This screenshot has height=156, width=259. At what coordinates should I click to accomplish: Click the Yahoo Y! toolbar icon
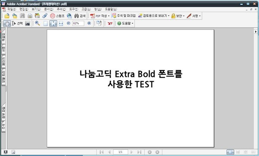point(110,24)
